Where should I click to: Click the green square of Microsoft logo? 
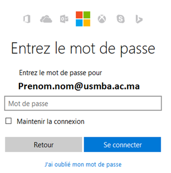[x=87, y=15]
